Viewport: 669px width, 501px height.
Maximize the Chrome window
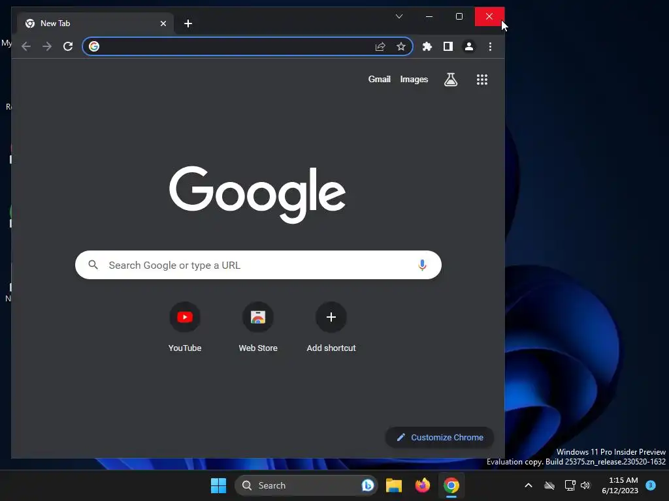pos(459,16)
